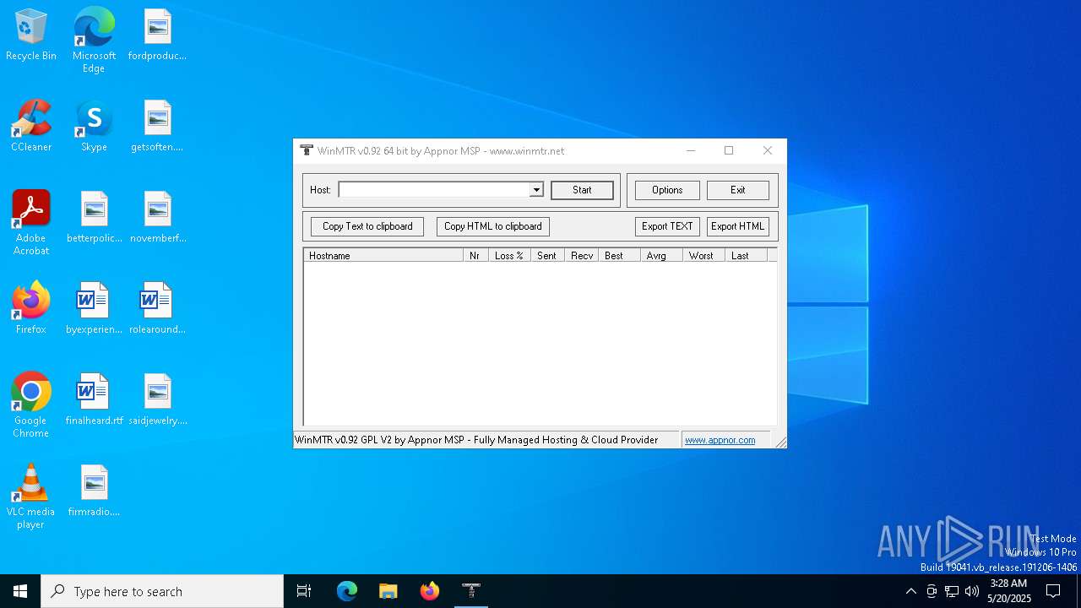Sort by Hostname column header

click(383, 255)
